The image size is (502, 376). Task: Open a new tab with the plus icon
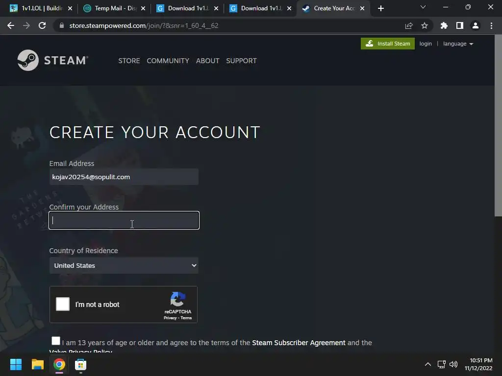click(x=380, y=8)
